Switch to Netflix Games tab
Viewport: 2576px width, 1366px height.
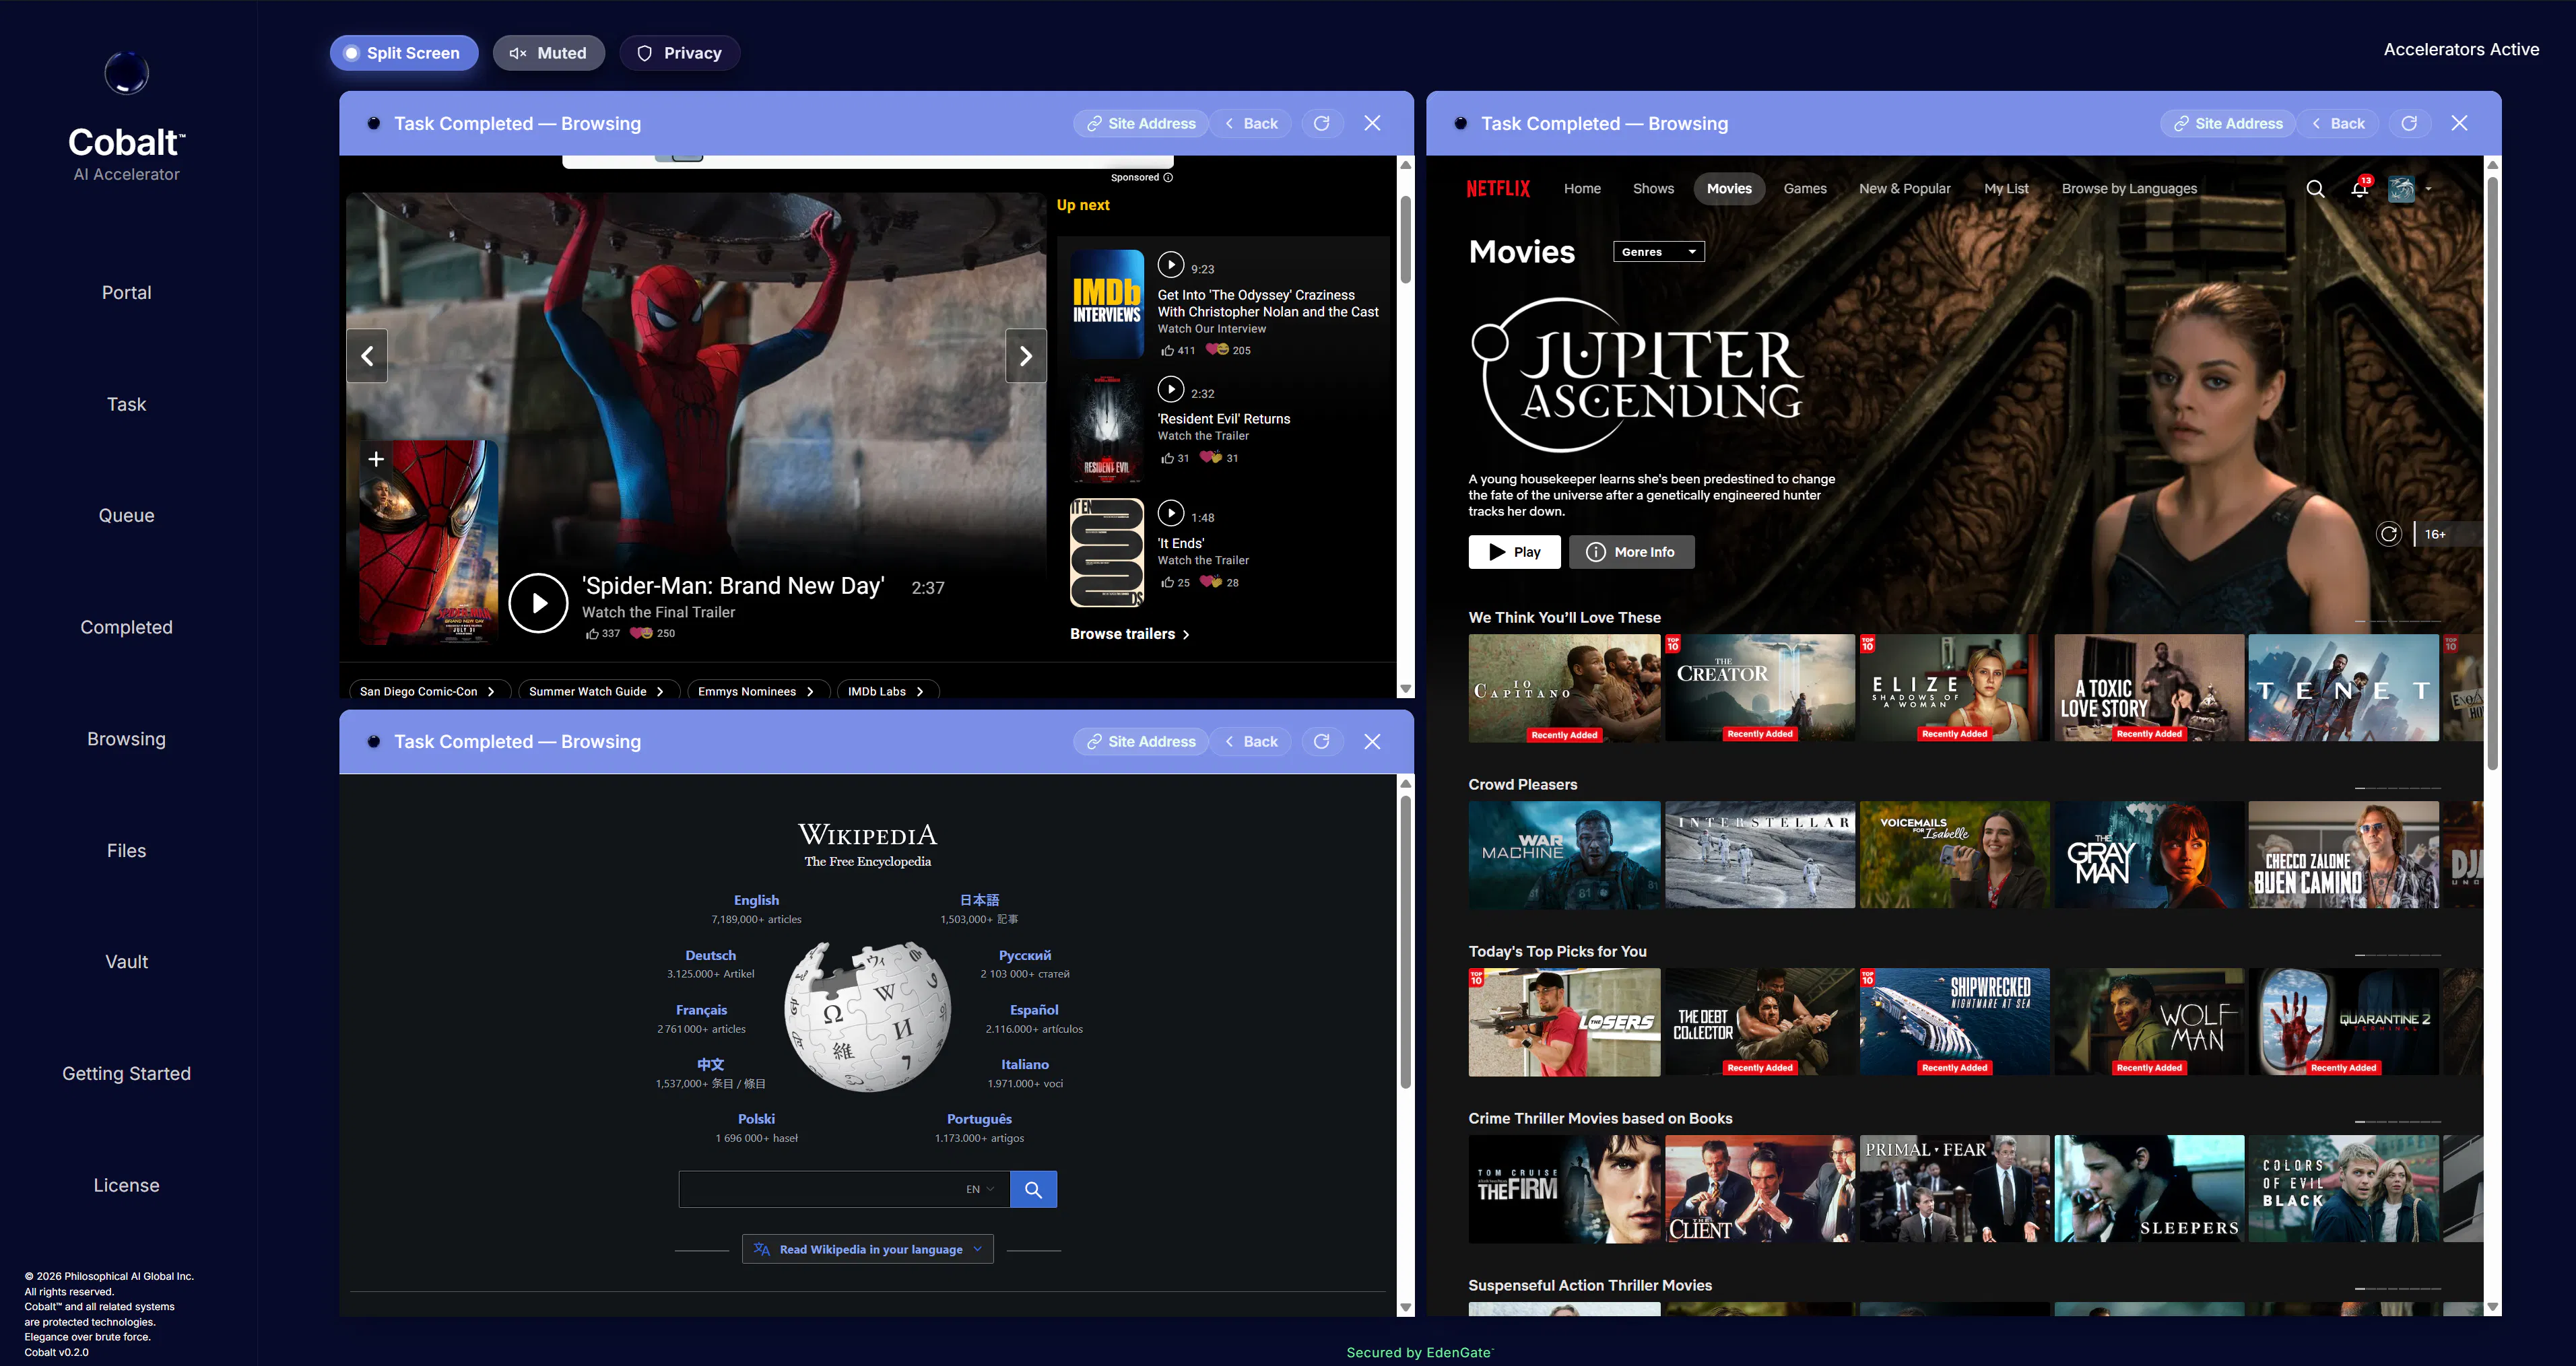coord(1804,188)
